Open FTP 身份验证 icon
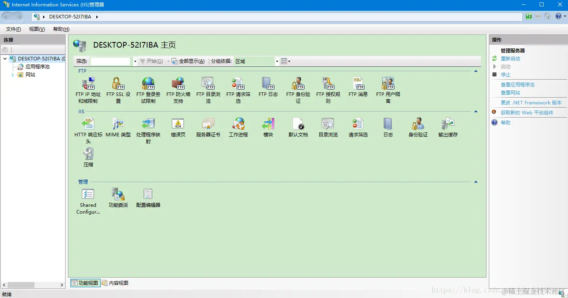Screen dimensions: 568x298 point(298,90)
